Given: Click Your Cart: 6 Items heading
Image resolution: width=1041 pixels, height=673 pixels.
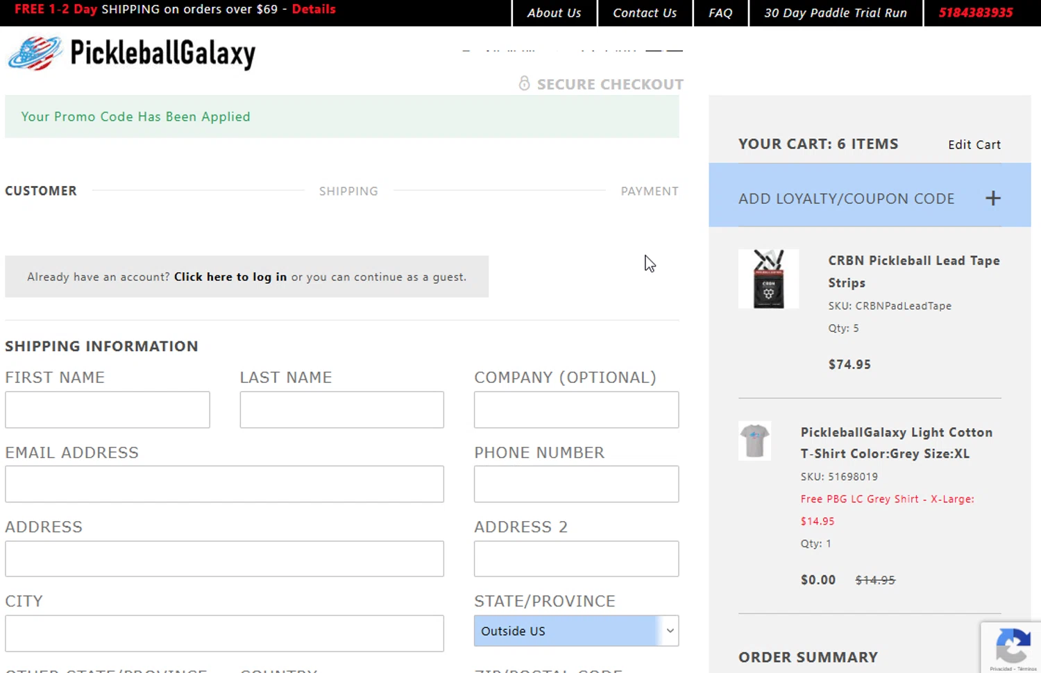Looking at the screenshot, I should [818, 144].
